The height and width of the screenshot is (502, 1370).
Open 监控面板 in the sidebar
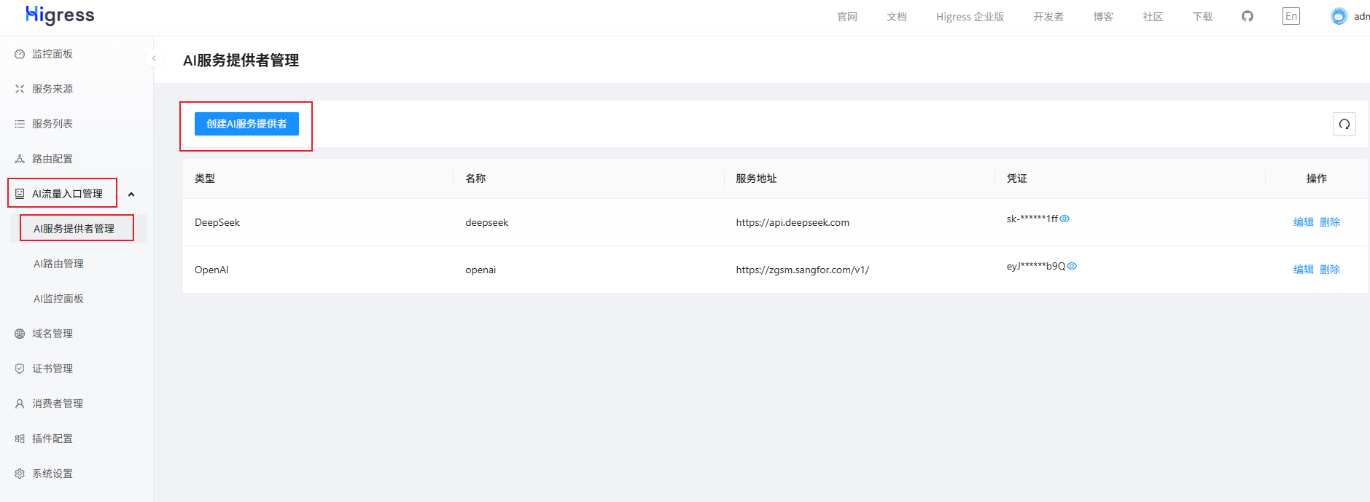[52, 54]
